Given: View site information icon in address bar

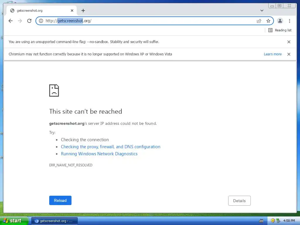Looking at the screenshot, I should click(41, 21).
